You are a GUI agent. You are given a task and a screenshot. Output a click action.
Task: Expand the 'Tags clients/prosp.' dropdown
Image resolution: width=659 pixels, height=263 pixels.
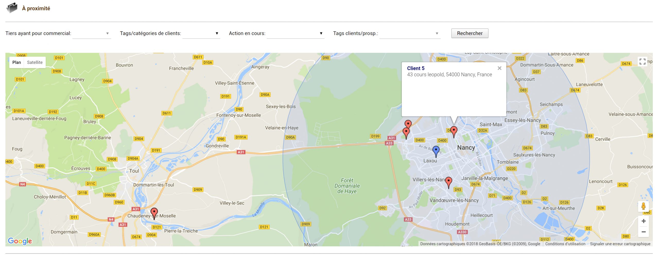410,33
